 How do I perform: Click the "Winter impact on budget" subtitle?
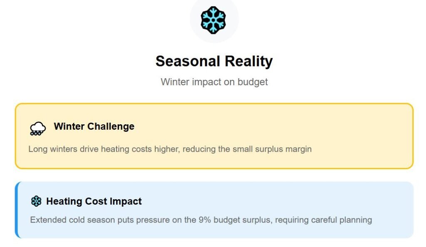pyautogui.click(x=214, y=82)
